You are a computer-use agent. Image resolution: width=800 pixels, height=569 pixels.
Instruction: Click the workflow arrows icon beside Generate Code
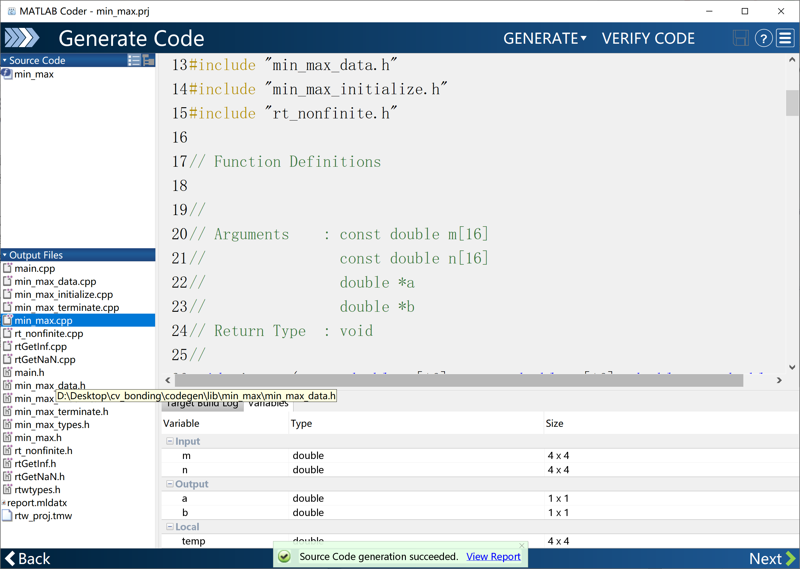click(x=22, y=38)
